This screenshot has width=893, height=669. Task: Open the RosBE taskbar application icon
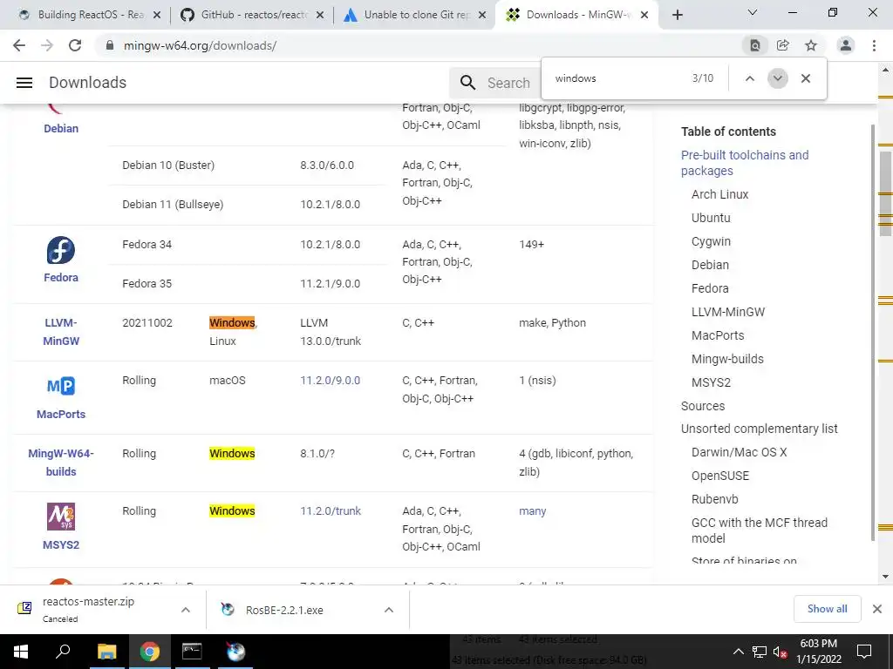pyautogui.click(x=235, y=652)
